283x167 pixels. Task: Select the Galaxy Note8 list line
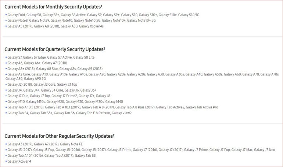81,21
